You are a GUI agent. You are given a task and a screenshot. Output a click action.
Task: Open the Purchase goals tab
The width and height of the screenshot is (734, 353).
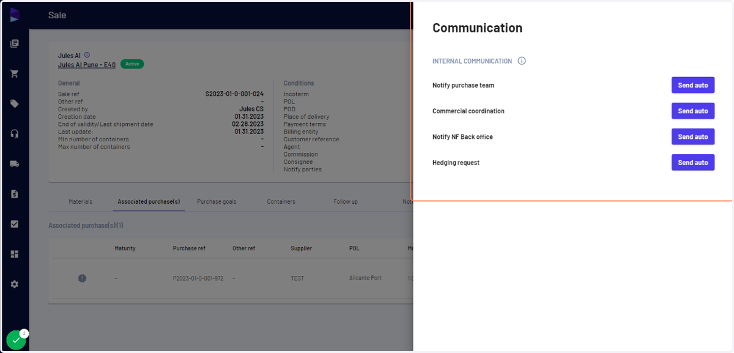[217, 201]
